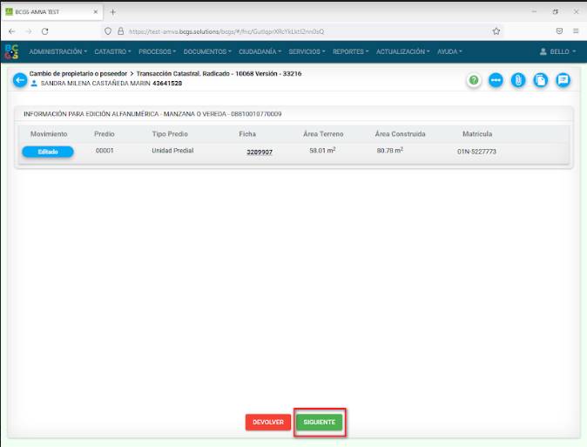This screenshot has width=587, height=447.
Task: Click the copy documents icon
Action: pos(541,80)
